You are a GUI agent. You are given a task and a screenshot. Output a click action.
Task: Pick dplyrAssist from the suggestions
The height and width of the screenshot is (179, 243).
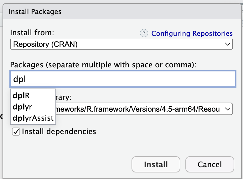click(x=33, y=118)
